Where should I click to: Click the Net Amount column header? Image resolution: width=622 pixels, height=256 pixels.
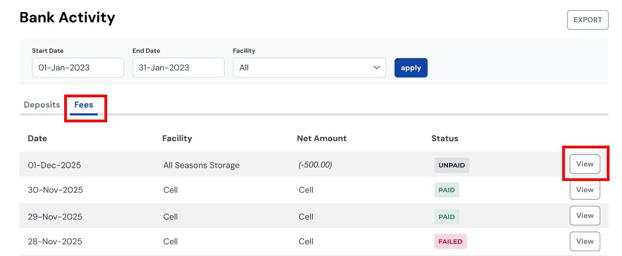pos(321,139)
